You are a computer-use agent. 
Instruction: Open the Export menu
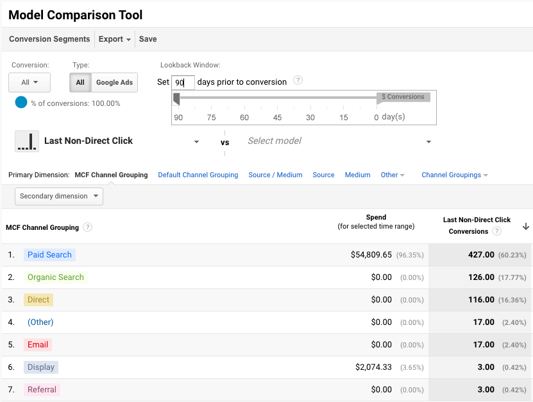(x=115, y=39)
